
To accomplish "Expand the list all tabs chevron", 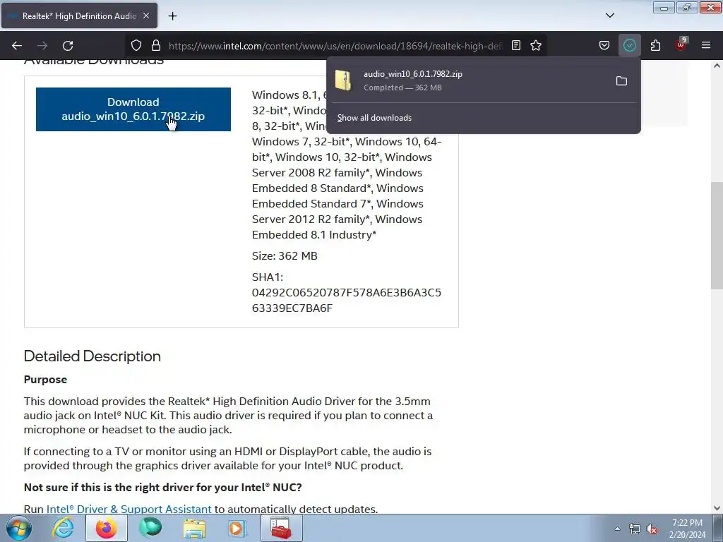I will [609, 16].
